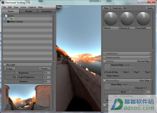Collapse the Albedo section
This screenshot has height=113, width=157.
(104, 105)
